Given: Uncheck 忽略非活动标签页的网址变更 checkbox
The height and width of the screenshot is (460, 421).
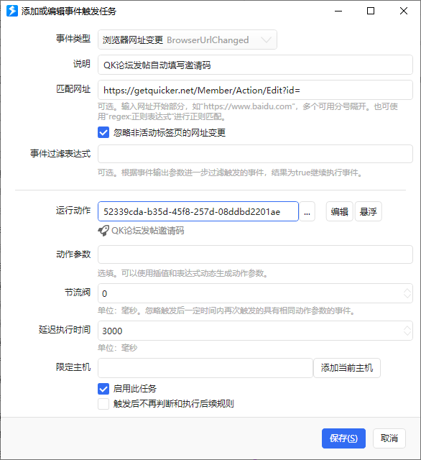Looking at the screenshot, I should [x=103, y=132].
